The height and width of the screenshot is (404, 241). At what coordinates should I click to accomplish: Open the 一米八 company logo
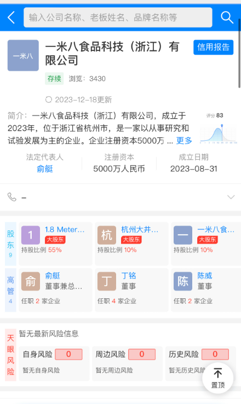click(23, 55)
